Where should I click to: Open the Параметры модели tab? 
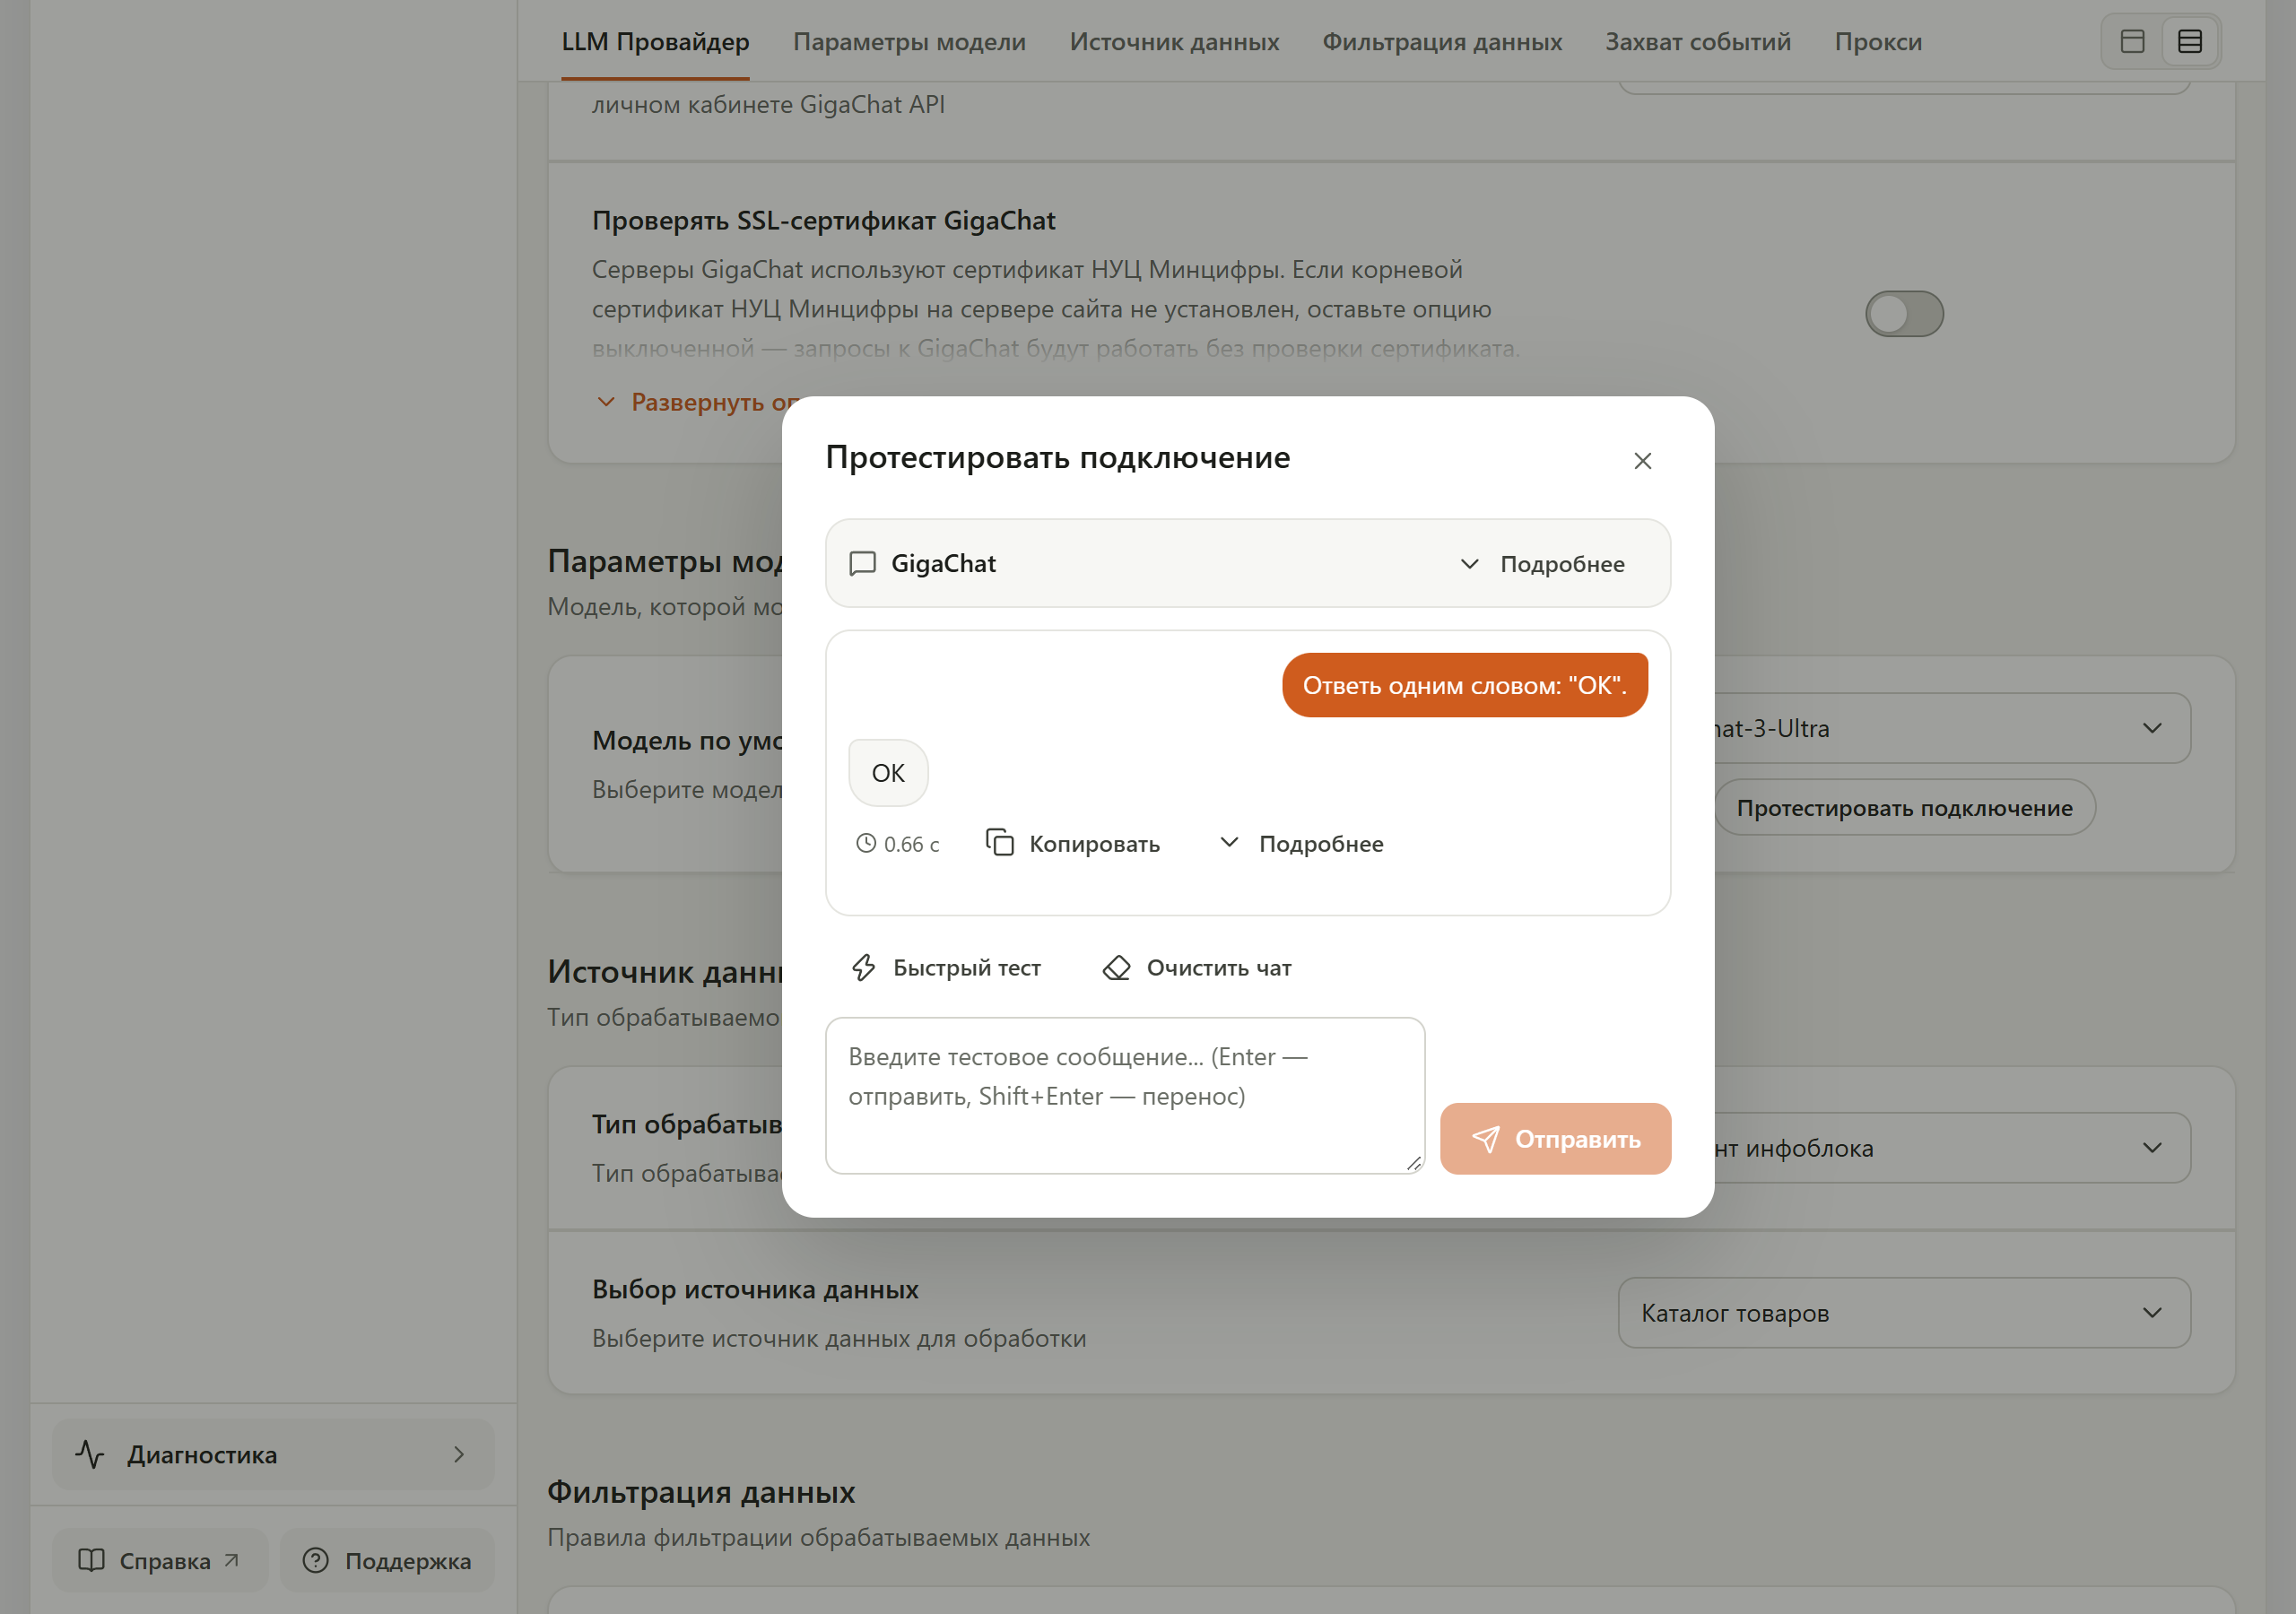pos(909,42)
